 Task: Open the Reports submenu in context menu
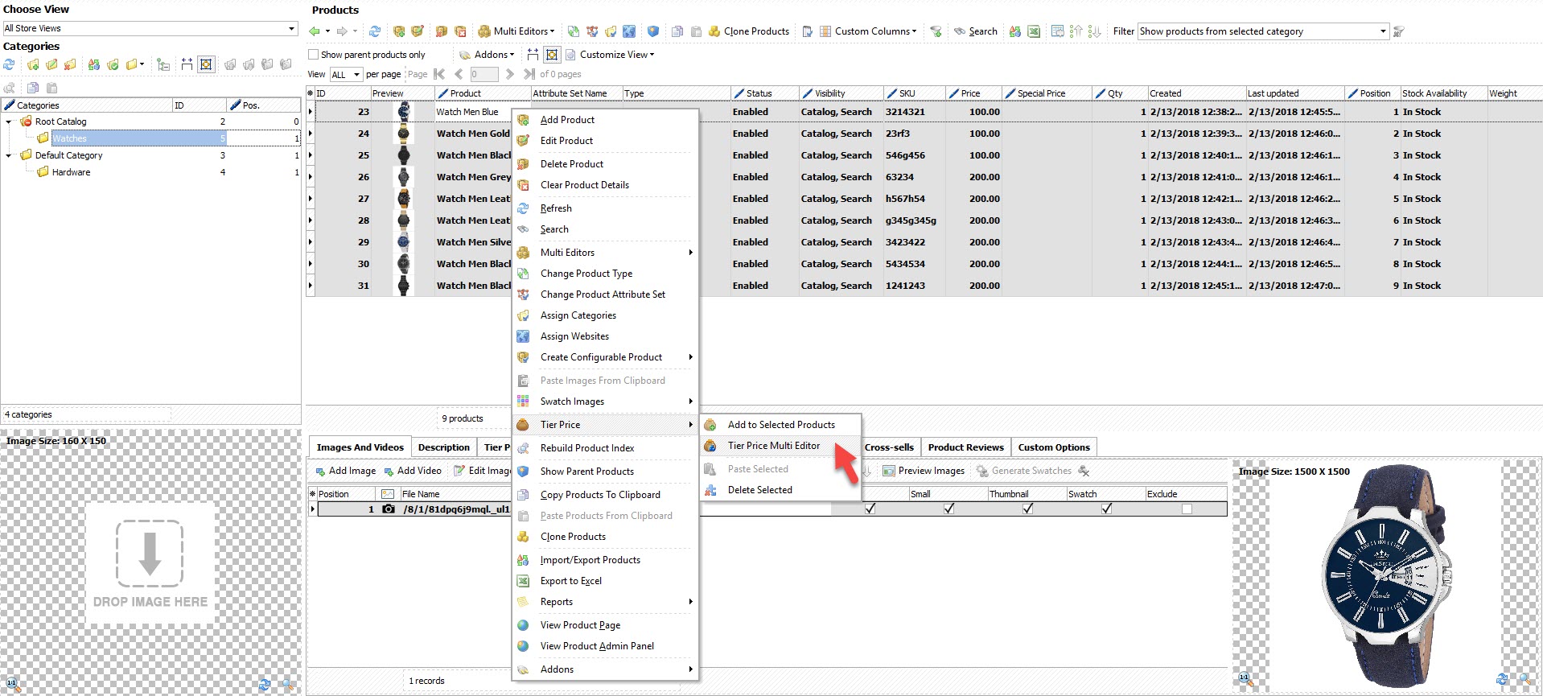605,602
